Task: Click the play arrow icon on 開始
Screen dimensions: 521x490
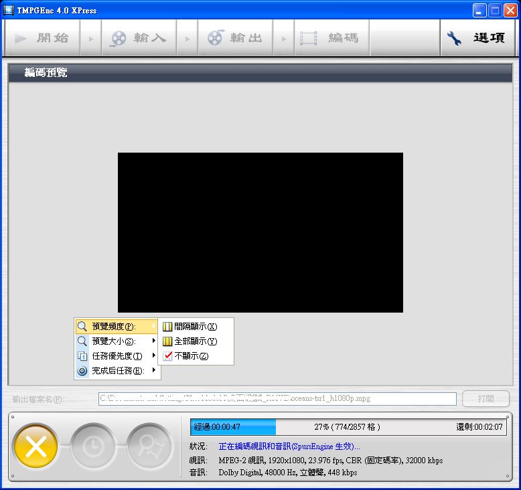Action: (20, 39)
